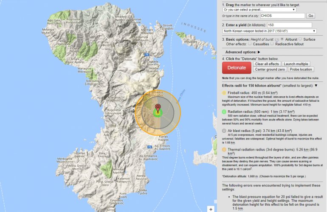Open the weapon yield preset dropdown
327x212 pixels.
coord(269,31)
